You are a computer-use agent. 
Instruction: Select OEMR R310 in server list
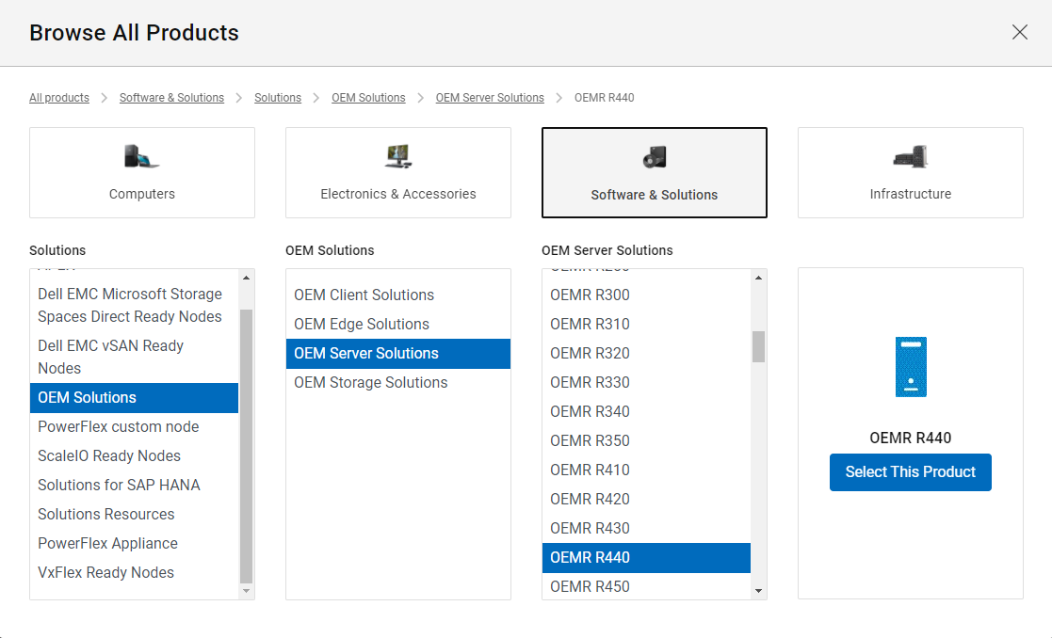tap(646, 325)
